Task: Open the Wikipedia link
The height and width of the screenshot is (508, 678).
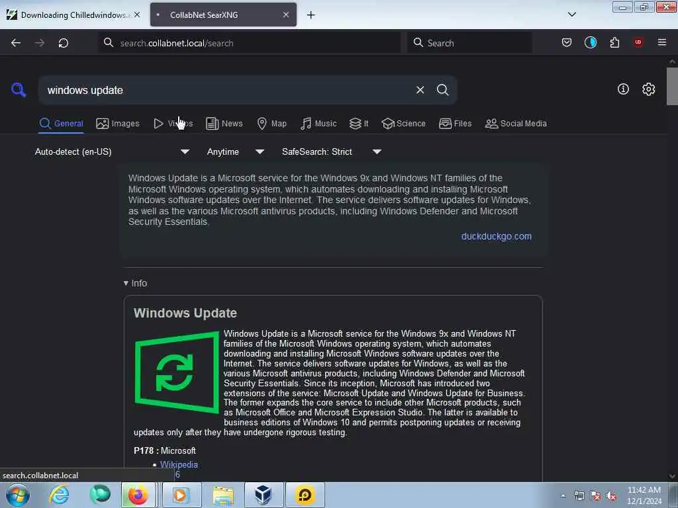Action: click(179, 464)
